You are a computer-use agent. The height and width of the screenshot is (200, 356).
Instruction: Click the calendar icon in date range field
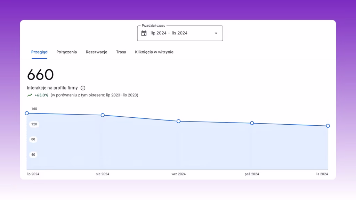[144, 33]
